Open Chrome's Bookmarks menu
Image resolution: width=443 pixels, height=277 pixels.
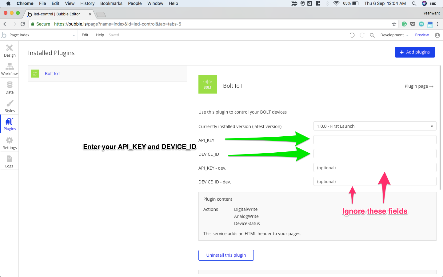click(x=111, y=3)
